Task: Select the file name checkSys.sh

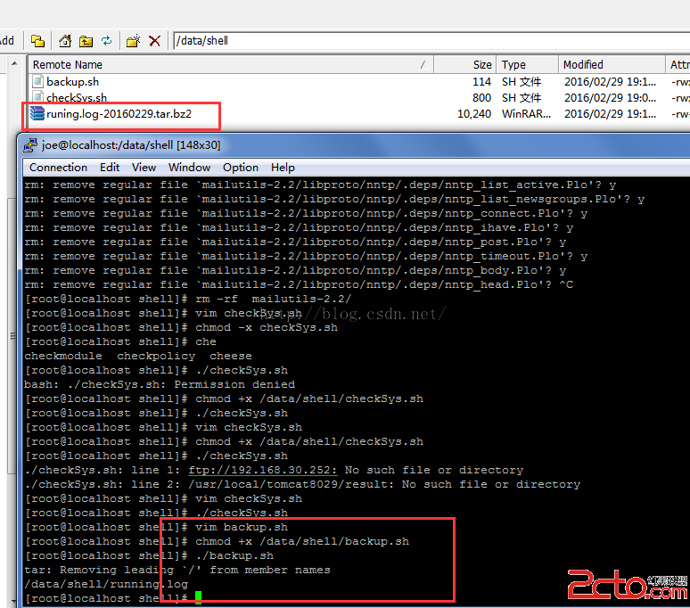Action: (77, 97)
